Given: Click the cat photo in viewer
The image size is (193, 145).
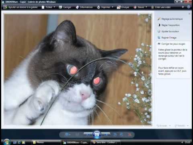Looking at the screenshot, I should [78, 69].
